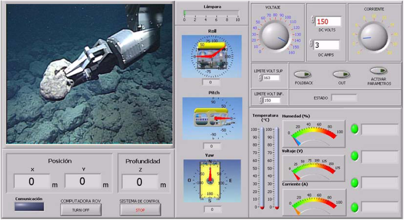404x220 pixels.
Task: Click the CORRIENTE knob dial
Action: click(374, 37)
